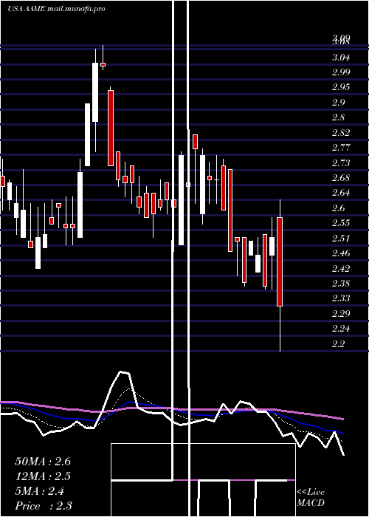369x517 pixels.
Task: Click the tallest white candlestick near 3.04
Action: [95, 92]
